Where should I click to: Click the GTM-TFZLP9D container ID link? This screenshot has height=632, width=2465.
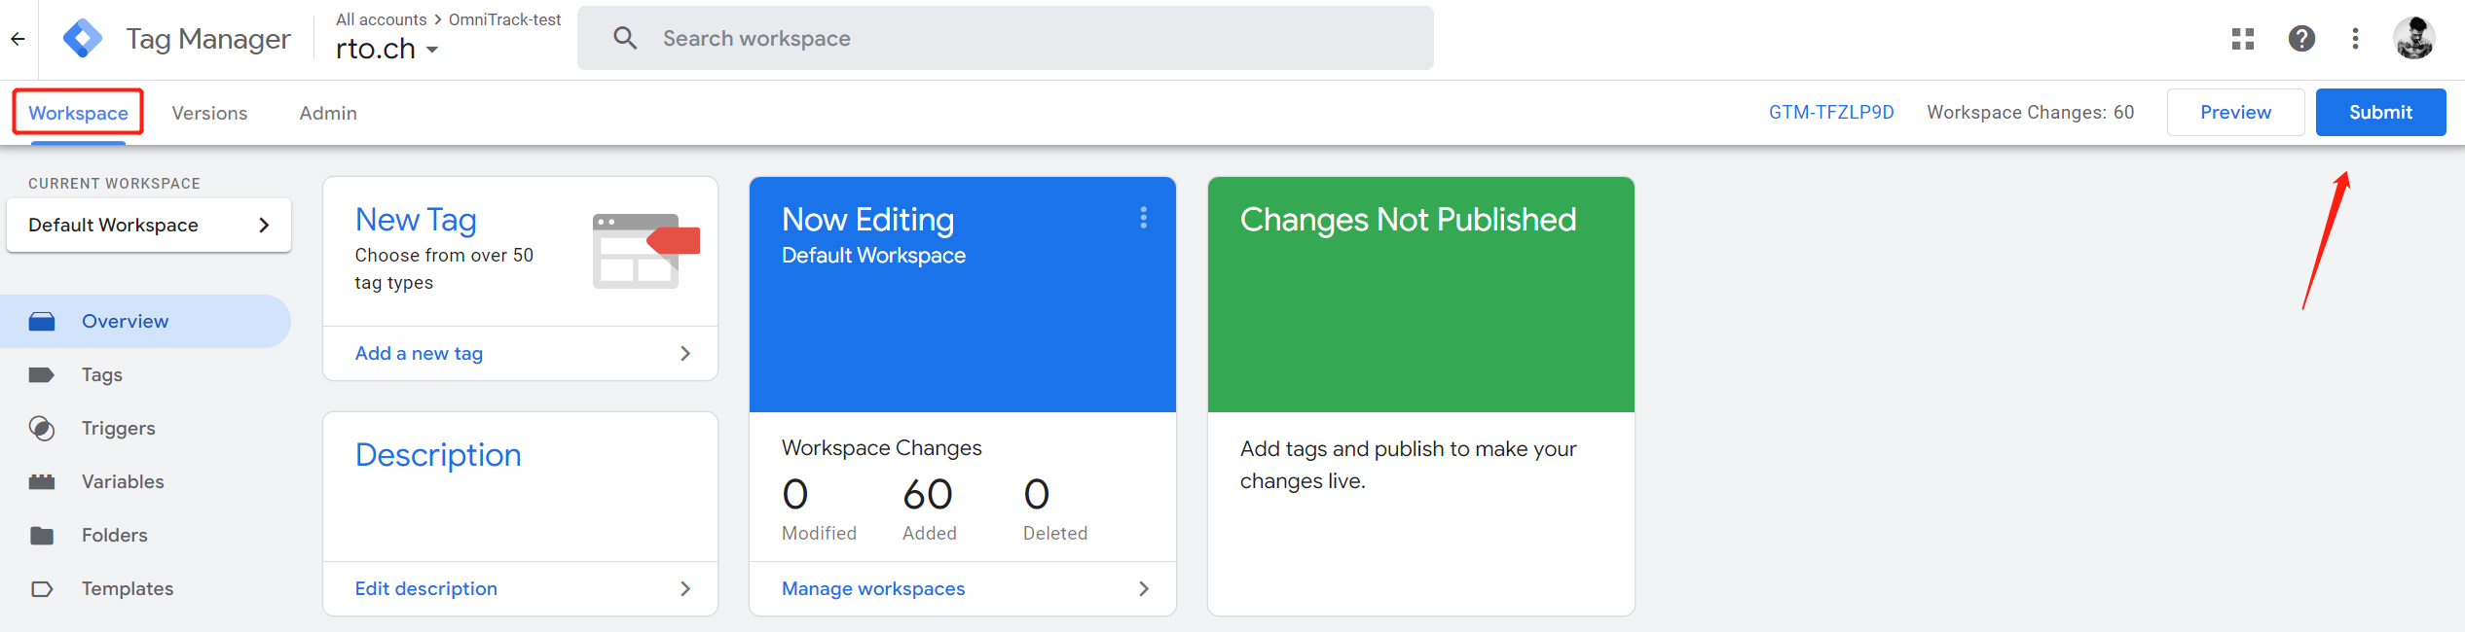click(x=1831, y=113)
